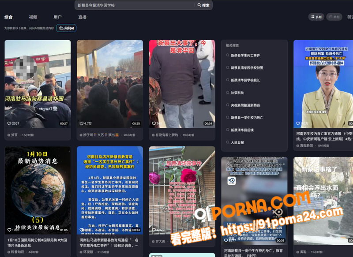Like the video with 2537 likes
The image size is (353, 257).
tap(9, 123)
